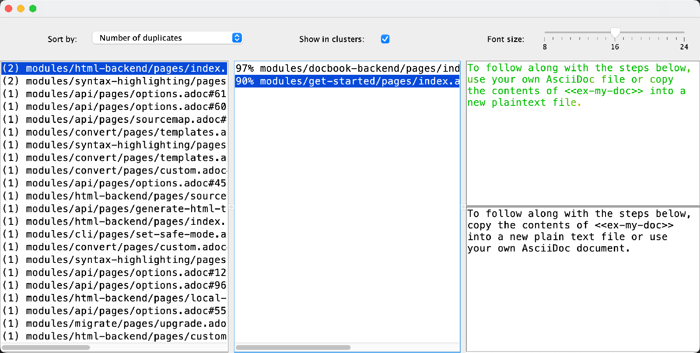Select the 90% modules/get-started match
Screen dimensions: 700x353
(x=347, y=81)
